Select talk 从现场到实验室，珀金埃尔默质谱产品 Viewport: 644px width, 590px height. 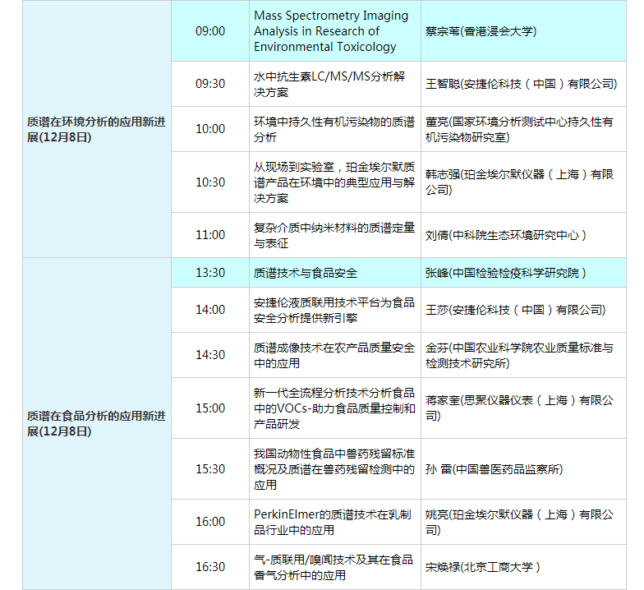[334, 182]
